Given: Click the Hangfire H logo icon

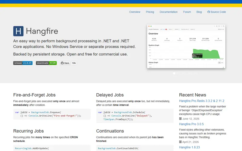Looking at the screenshot, I should pyautogui.click(x=18, y=31).
